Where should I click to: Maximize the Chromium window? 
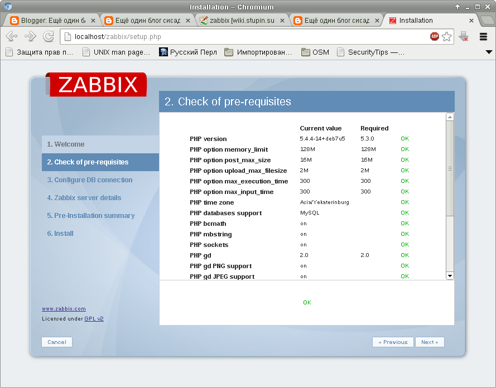(478, 7)
